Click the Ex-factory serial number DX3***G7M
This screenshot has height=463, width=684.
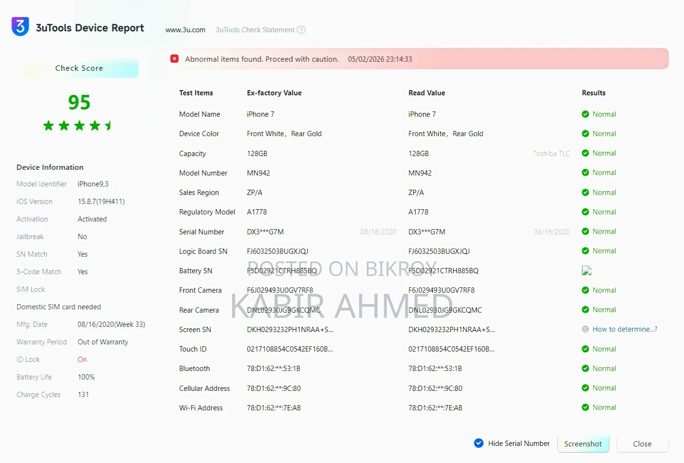pos(265,232)
